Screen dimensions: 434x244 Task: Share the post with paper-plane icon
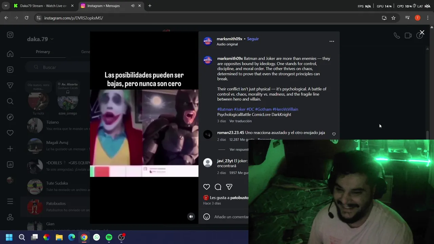(x=229, y=187)
